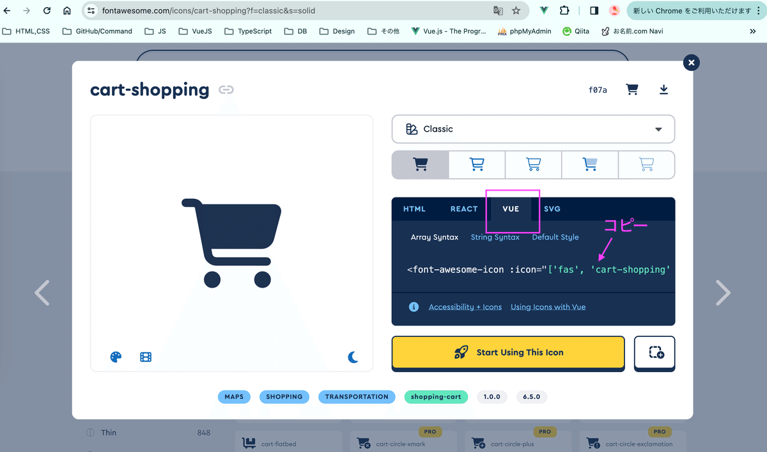
Task: Choose Array Syntax option
Action: pyautogui.click(x=435, y=237)
